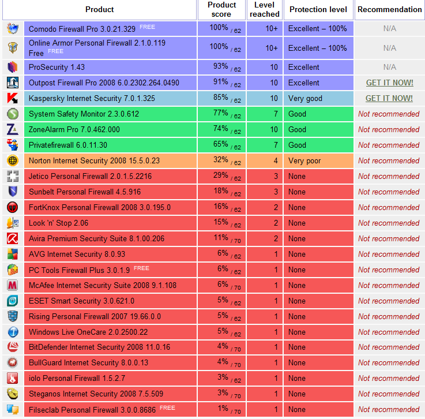The width and height of the screenshot is (425, 419).
Task: Open GET IT NOW link for Outpost Firewall
Action: click(389, 83)
